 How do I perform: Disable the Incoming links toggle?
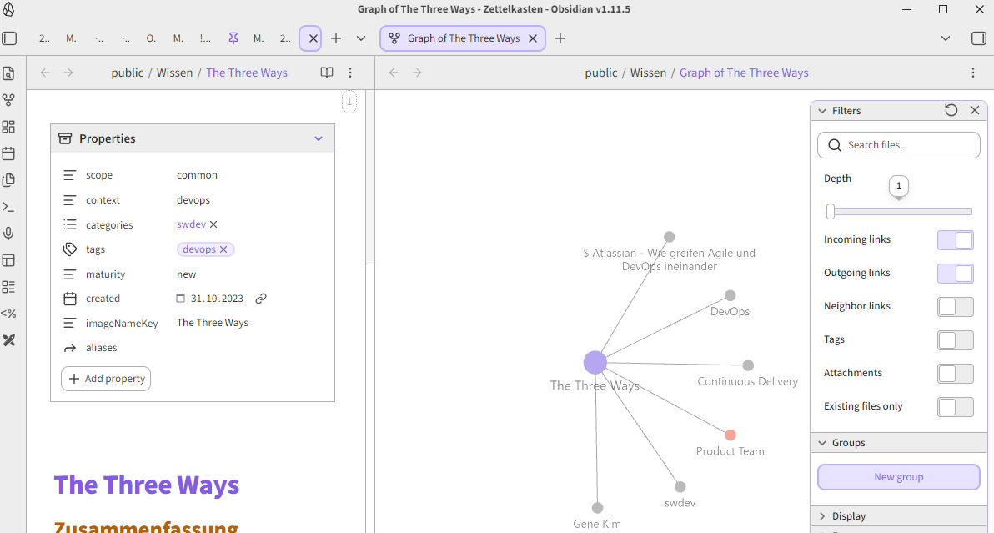956,240
